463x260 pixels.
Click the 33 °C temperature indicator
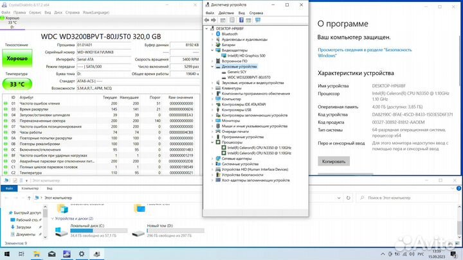point(17,84)
